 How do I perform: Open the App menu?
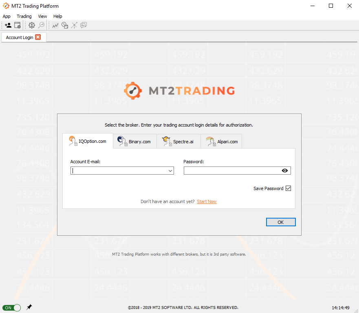tap(7, 16)
